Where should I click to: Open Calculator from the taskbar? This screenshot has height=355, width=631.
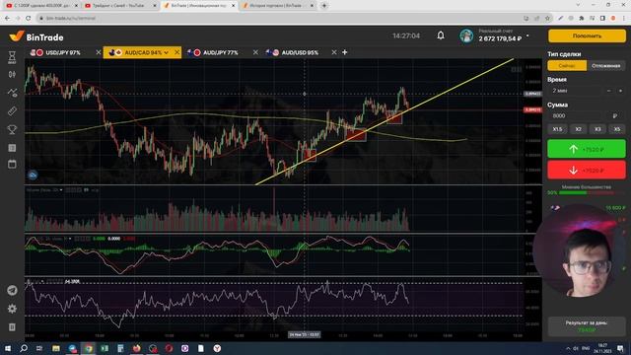pos(120,348)
